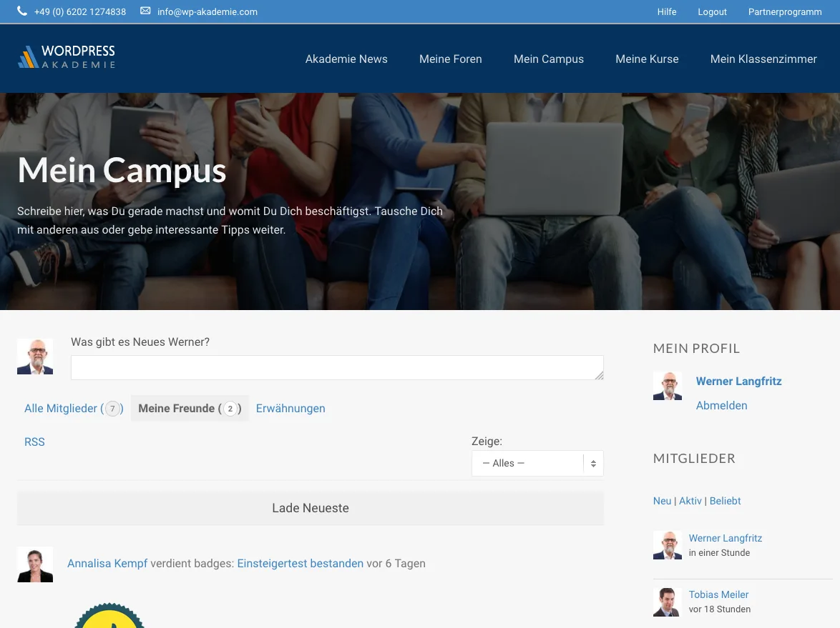Click Werner Langfritz name in Mitglieder list
Viewport: 840px width, 628px height.
click(726, 538)
